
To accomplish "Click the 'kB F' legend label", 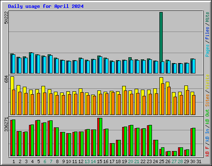I will point(207,151).
